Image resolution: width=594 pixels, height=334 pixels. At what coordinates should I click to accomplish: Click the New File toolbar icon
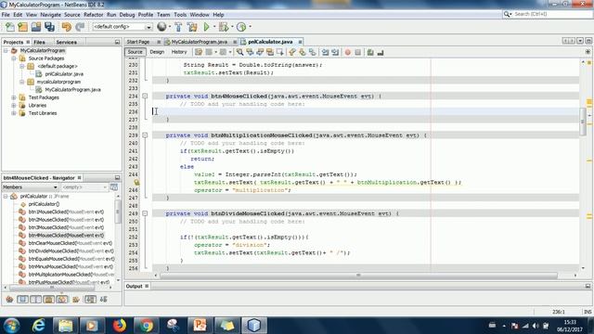(x=10, y=27)
